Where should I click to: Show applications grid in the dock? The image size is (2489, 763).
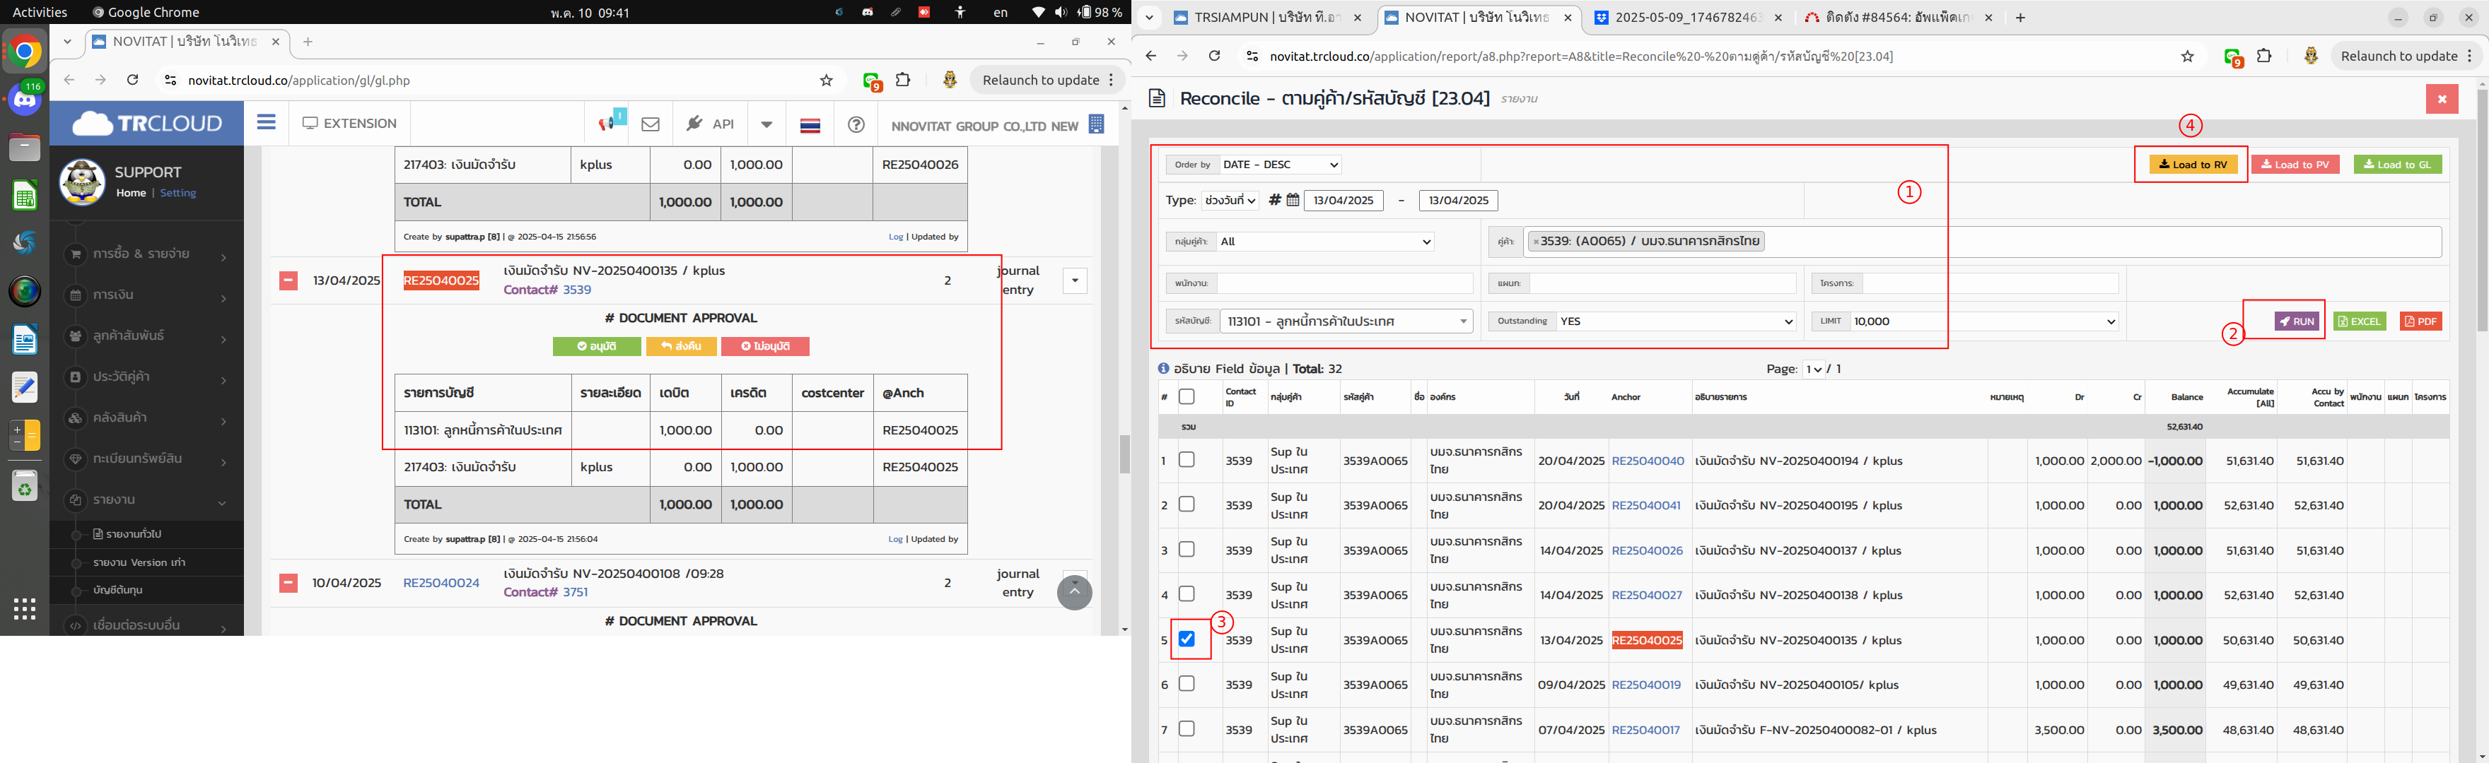(25, 608)
